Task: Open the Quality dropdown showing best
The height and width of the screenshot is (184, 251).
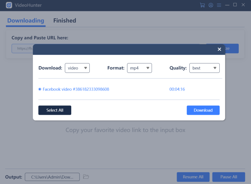Action: (205, 68)
